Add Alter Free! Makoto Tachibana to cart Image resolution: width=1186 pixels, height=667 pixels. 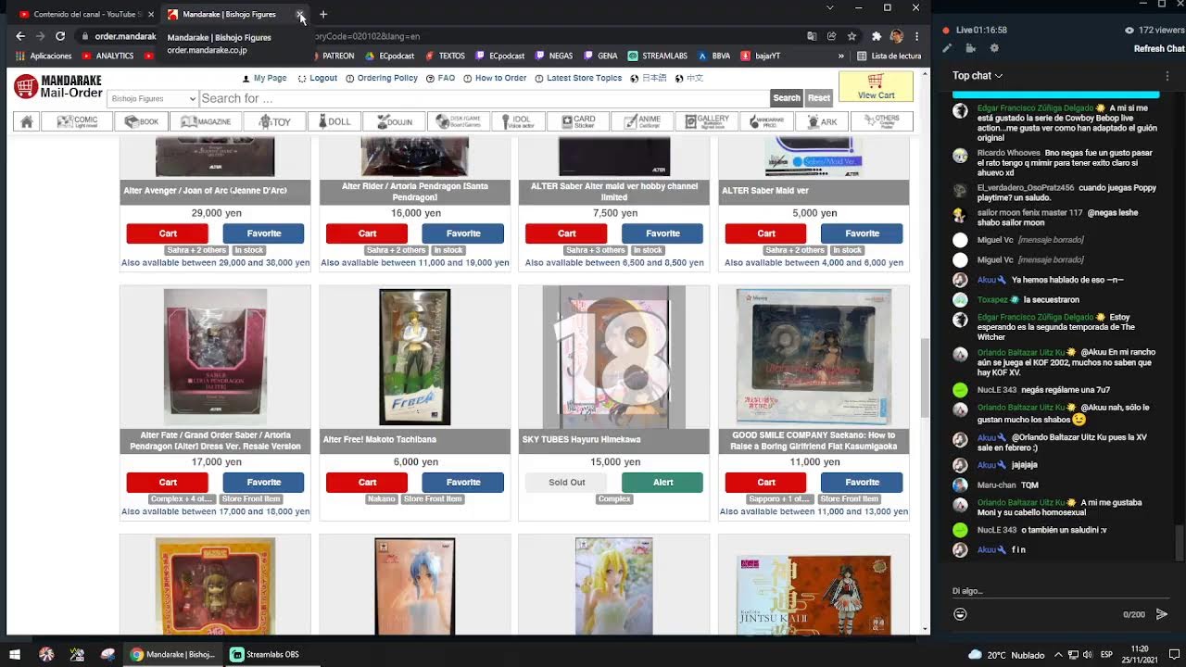point(367,482)
